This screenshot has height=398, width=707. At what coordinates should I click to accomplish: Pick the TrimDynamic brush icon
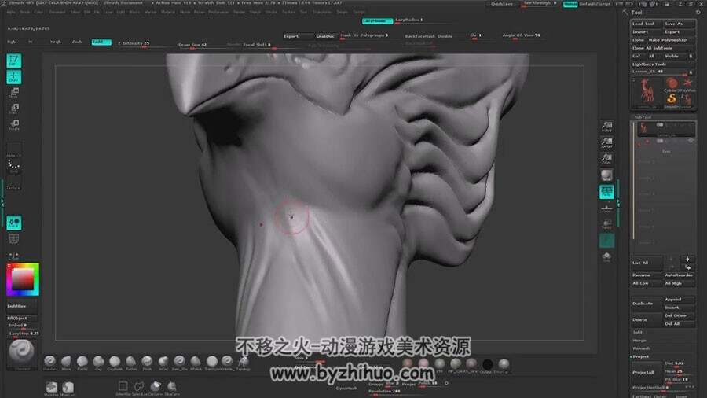point(211,362)
